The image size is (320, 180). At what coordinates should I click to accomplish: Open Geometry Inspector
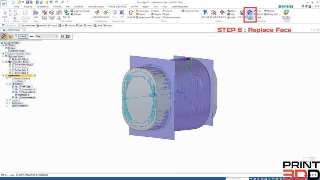coord(80,11)
